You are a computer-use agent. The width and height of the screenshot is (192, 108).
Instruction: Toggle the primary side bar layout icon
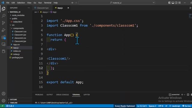point(169,3)
